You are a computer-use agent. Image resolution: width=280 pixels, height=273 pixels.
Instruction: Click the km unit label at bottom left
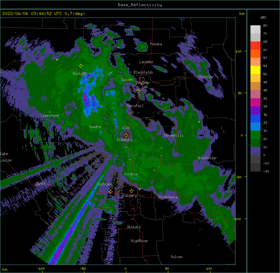(x=5, y=269)
